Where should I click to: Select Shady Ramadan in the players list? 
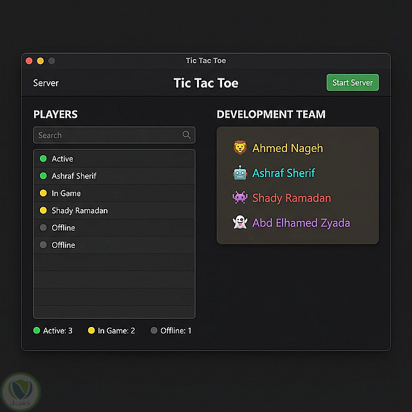[80, 211]
